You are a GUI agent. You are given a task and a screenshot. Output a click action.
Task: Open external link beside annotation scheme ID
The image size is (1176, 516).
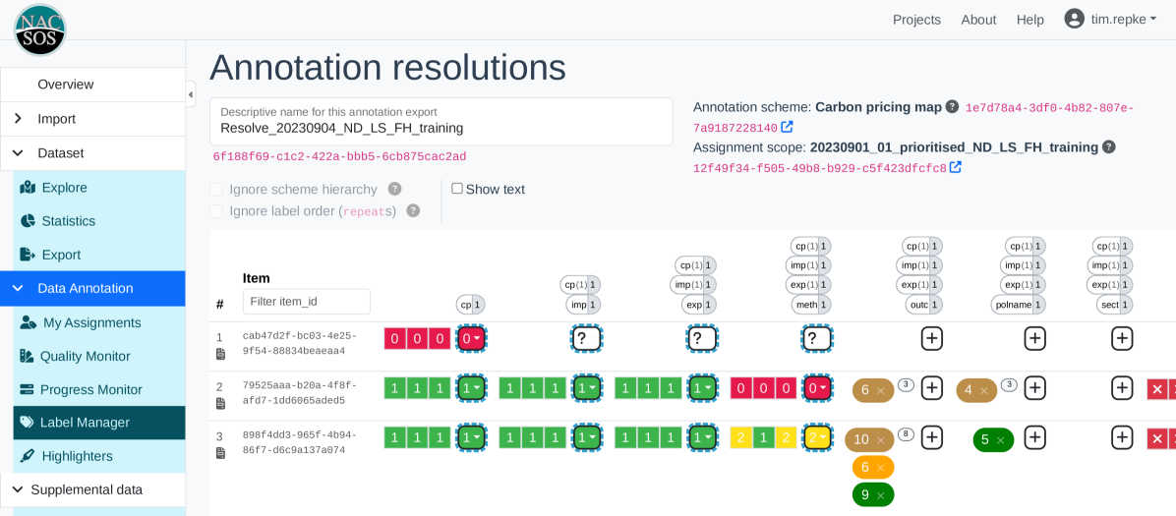click(x=787, y=128)
